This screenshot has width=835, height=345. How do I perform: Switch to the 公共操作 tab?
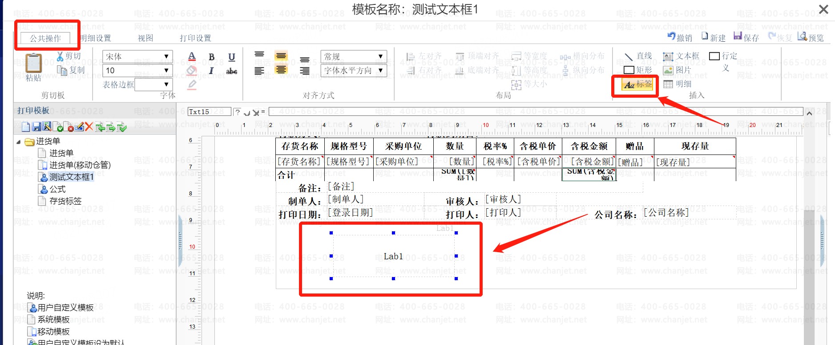[x=45, y=38]
